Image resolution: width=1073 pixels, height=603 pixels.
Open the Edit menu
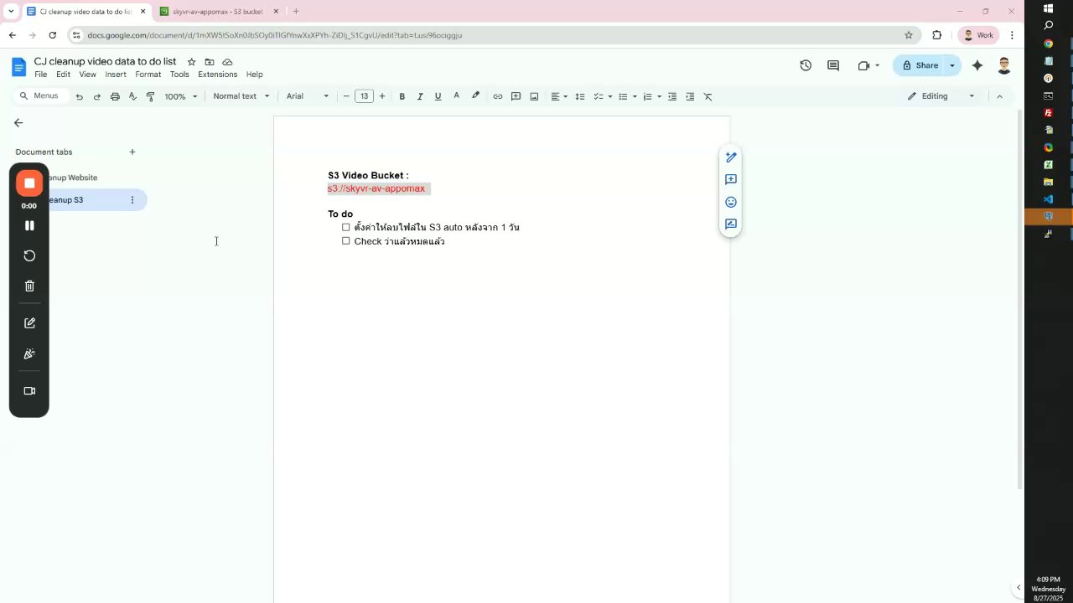63,75
